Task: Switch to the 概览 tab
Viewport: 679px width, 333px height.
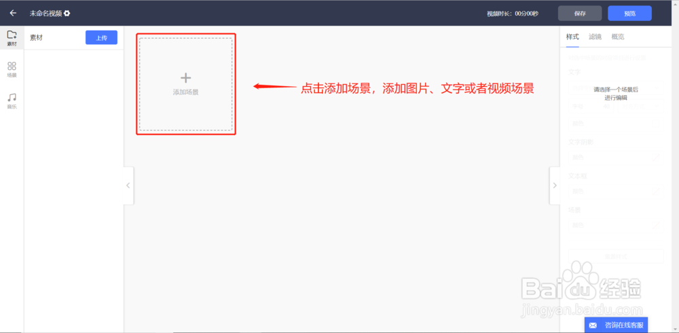Action: tap(618, 37)
